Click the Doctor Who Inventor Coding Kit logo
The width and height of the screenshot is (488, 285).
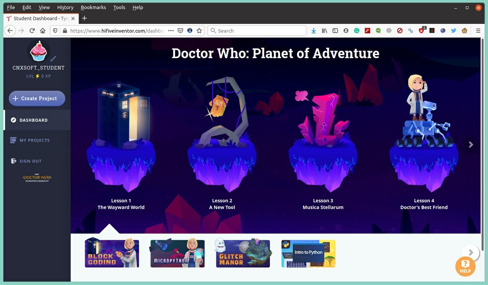37,178
